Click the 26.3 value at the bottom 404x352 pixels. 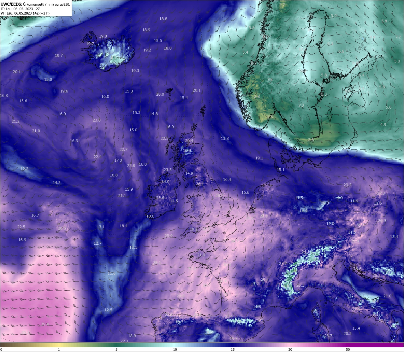tap(233, 339)
